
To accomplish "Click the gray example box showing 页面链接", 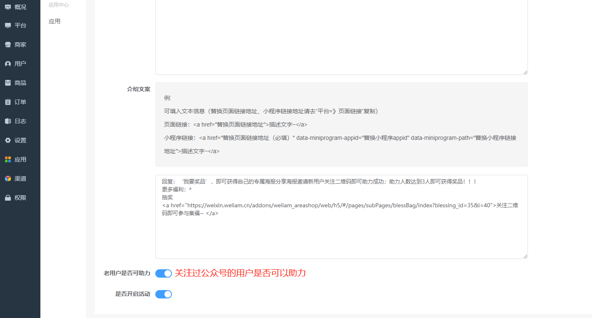I will 341,124.
